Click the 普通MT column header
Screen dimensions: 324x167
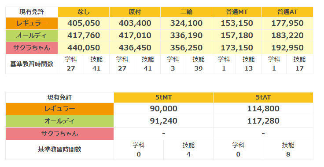coord(236,12)
